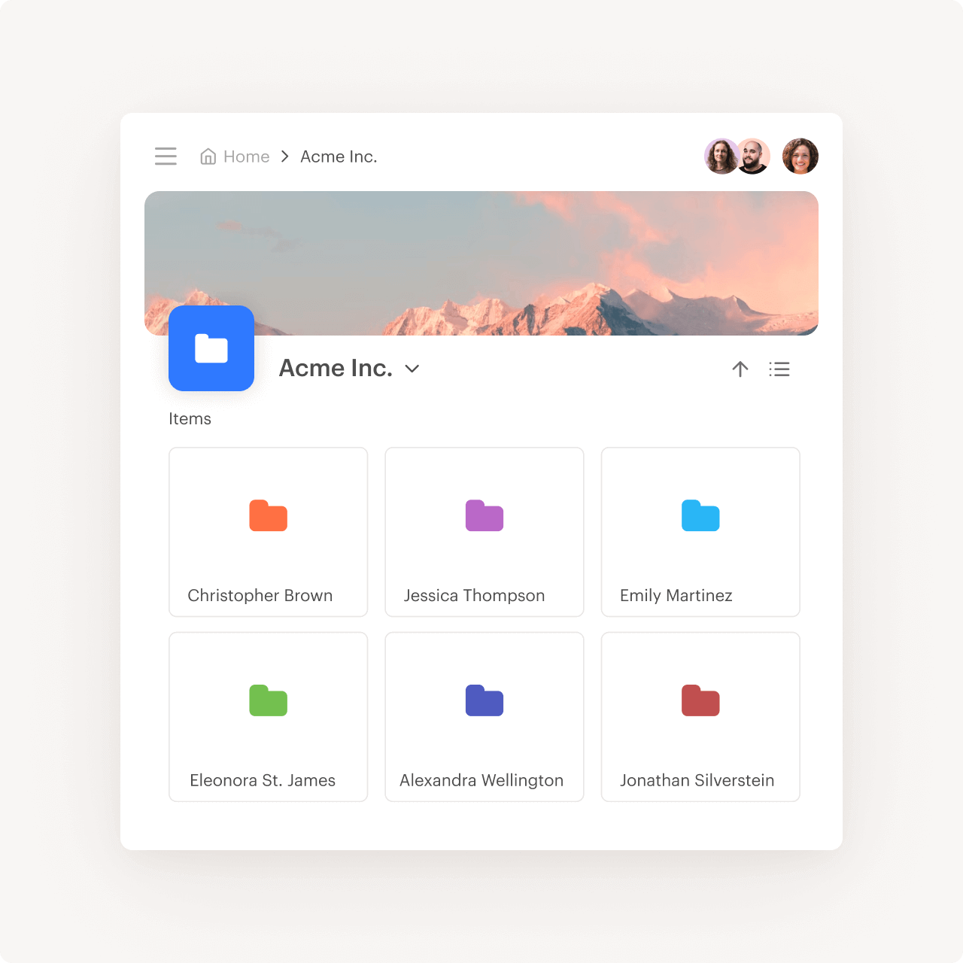Select Acme Inc. in the breadcrumb
The image size is (963, 963).
click(339, 156)
